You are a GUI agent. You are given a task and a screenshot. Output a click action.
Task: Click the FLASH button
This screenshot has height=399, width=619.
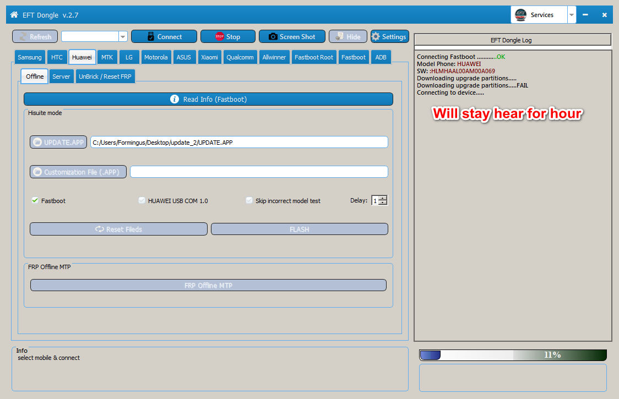click(299, 229)
